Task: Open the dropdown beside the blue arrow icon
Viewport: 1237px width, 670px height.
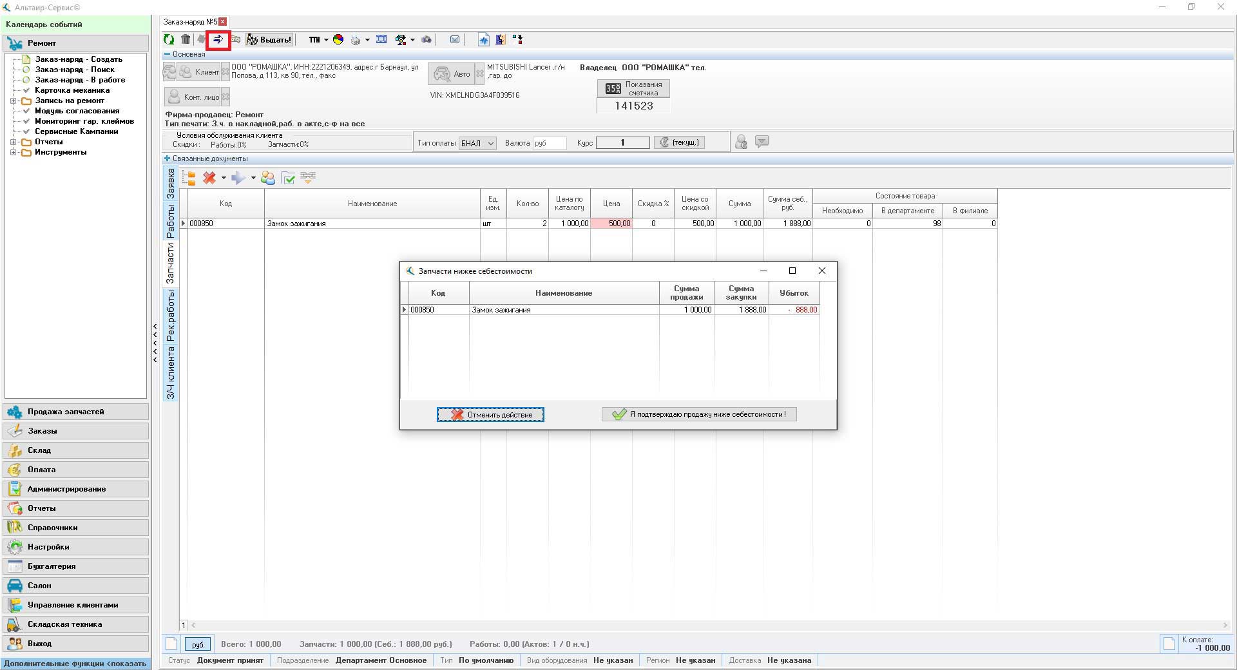Action: tap(253, 178)
